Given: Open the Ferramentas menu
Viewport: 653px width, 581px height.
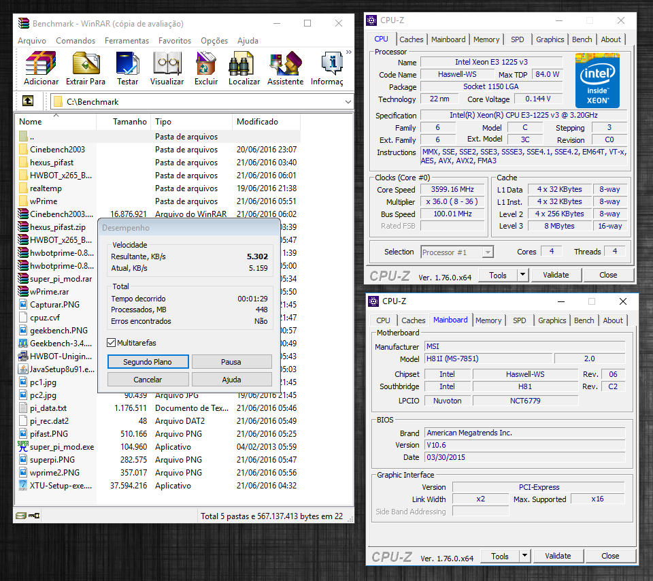Looking at the screenshot, I should coord(127,41).
